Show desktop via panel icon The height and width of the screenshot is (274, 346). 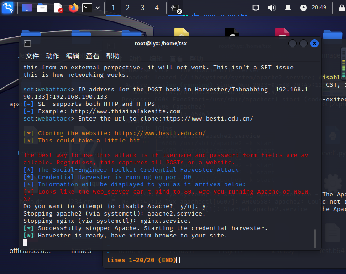coord(27,8)
